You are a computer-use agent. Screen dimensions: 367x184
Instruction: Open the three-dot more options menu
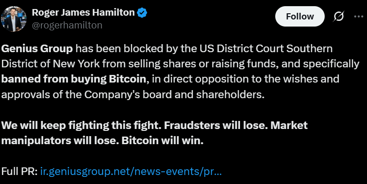[x=358, y=17]
